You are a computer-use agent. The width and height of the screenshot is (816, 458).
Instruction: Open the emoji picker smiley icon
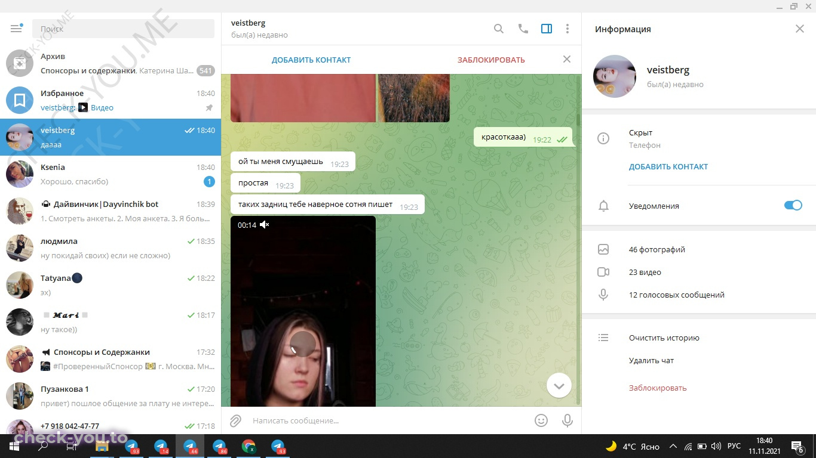click(541, 421)
